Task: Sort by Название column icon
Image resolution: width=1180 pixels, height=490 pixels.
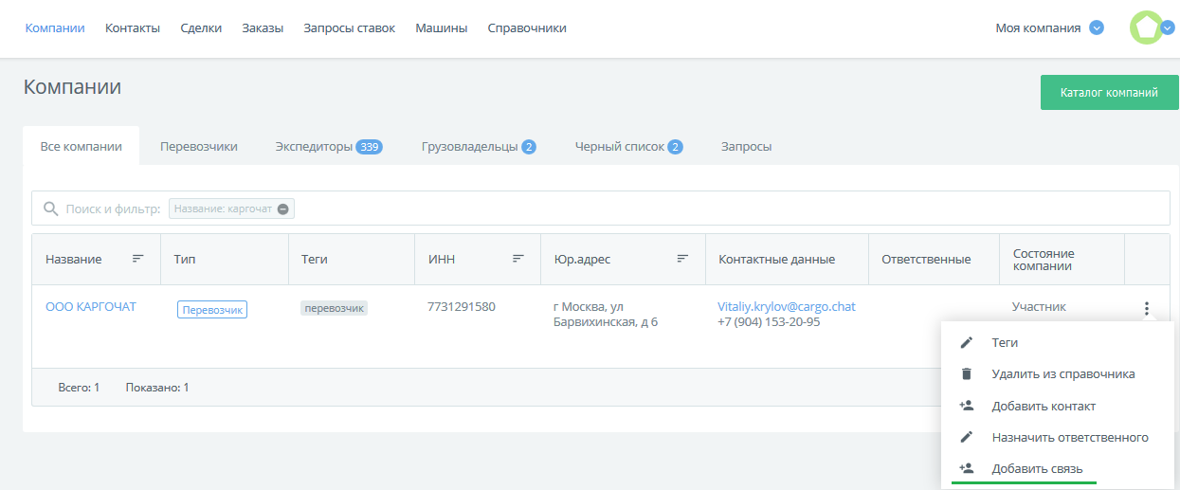Action: pos(138,258)
